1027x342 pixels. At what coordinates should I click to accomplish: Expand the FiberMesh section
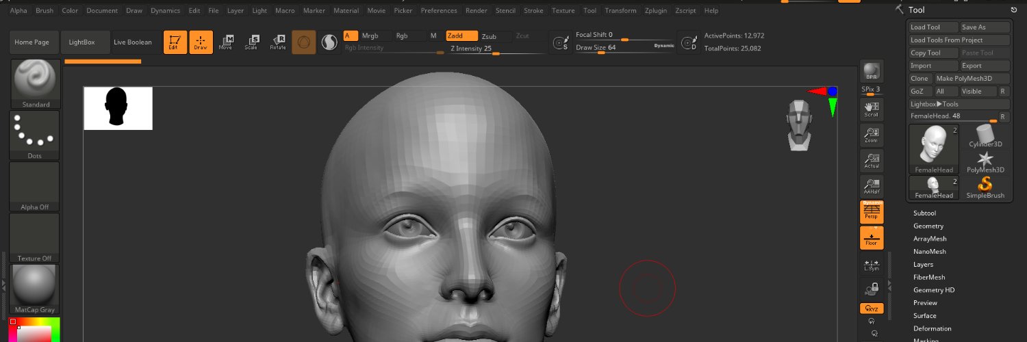click(x=929, y=277)
